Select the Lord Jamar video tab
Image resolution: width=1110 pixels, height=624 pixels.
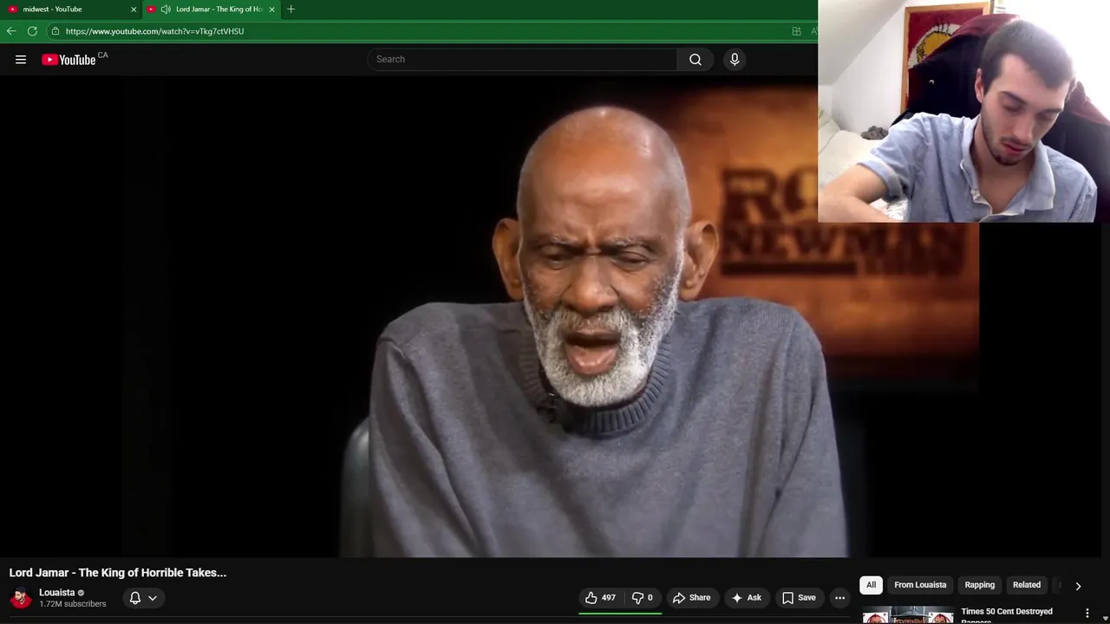(212, 9)
